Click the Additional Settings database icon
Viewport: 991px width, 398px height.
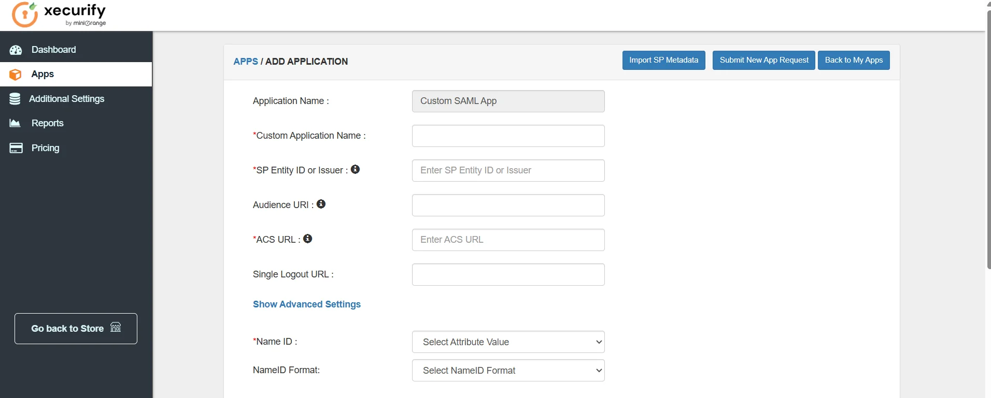pyautogui.click(x=15, y=99)
